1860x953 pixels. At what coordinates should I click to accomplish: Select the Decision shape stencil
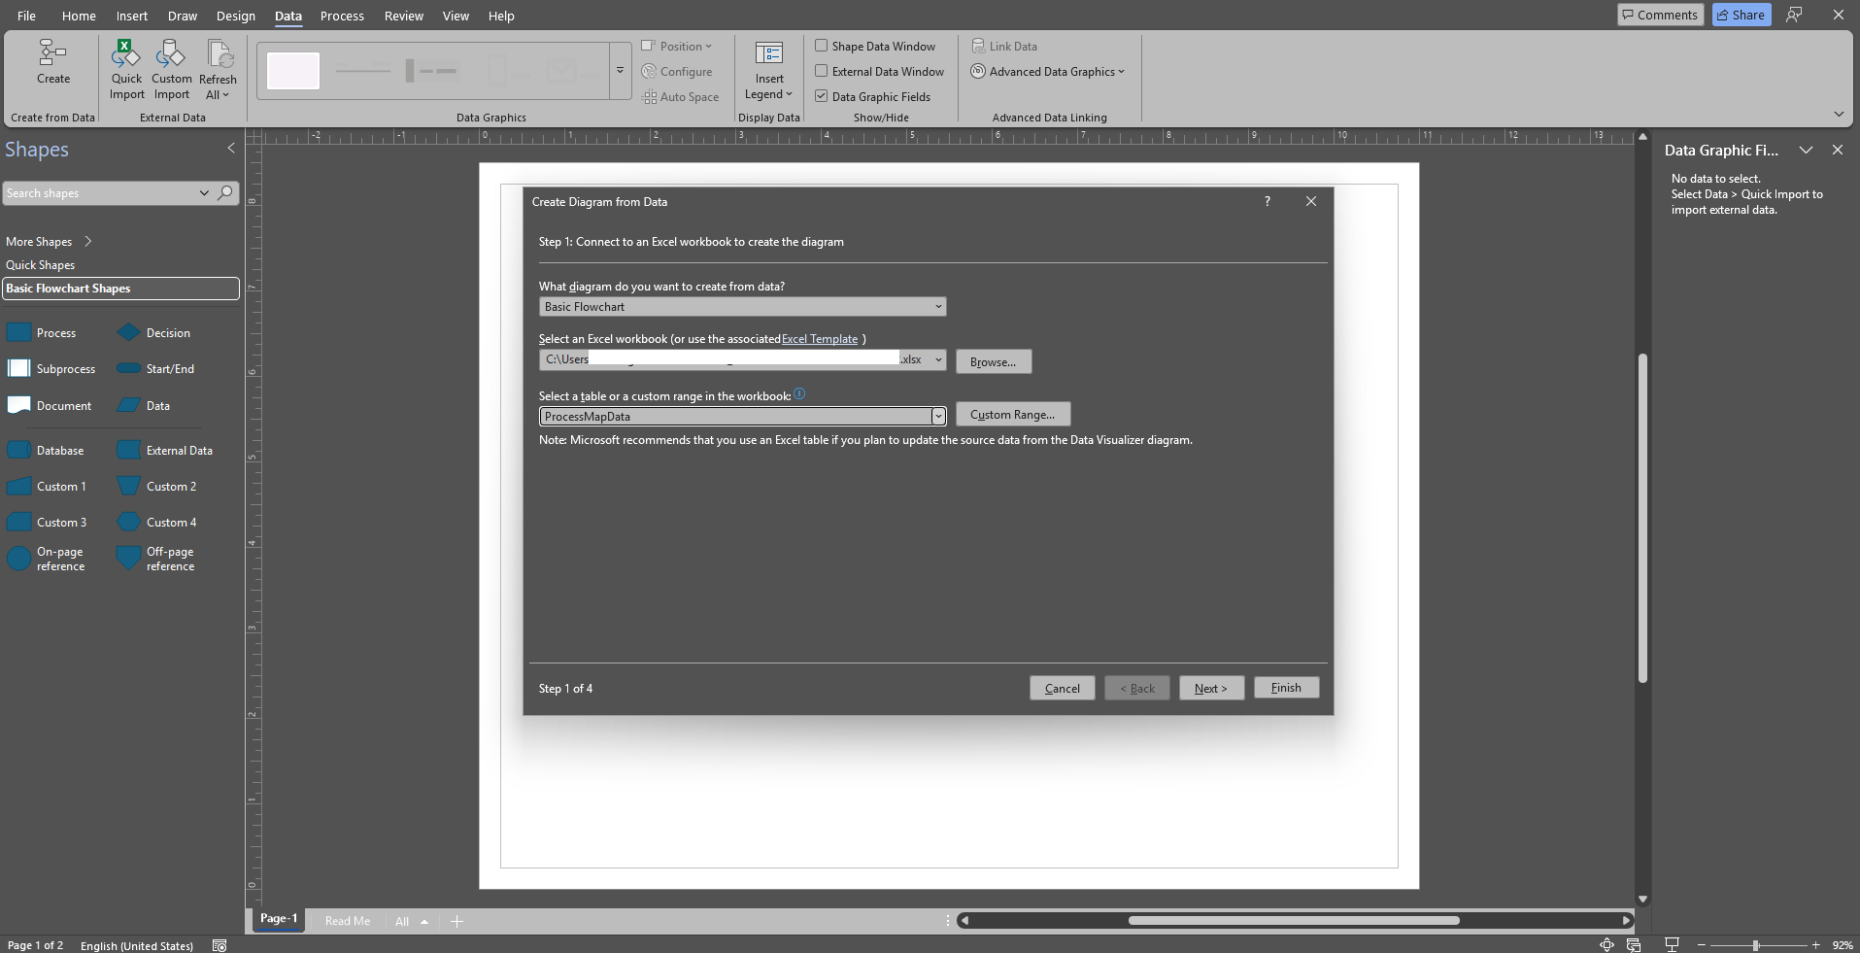click(x=153, y=332)
